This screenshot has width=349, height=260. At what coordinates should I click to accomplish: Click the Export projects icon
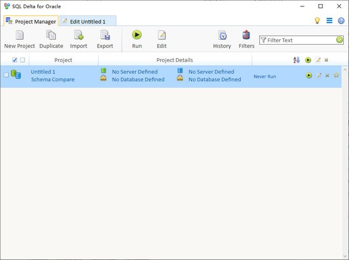[x=105, y=36]
